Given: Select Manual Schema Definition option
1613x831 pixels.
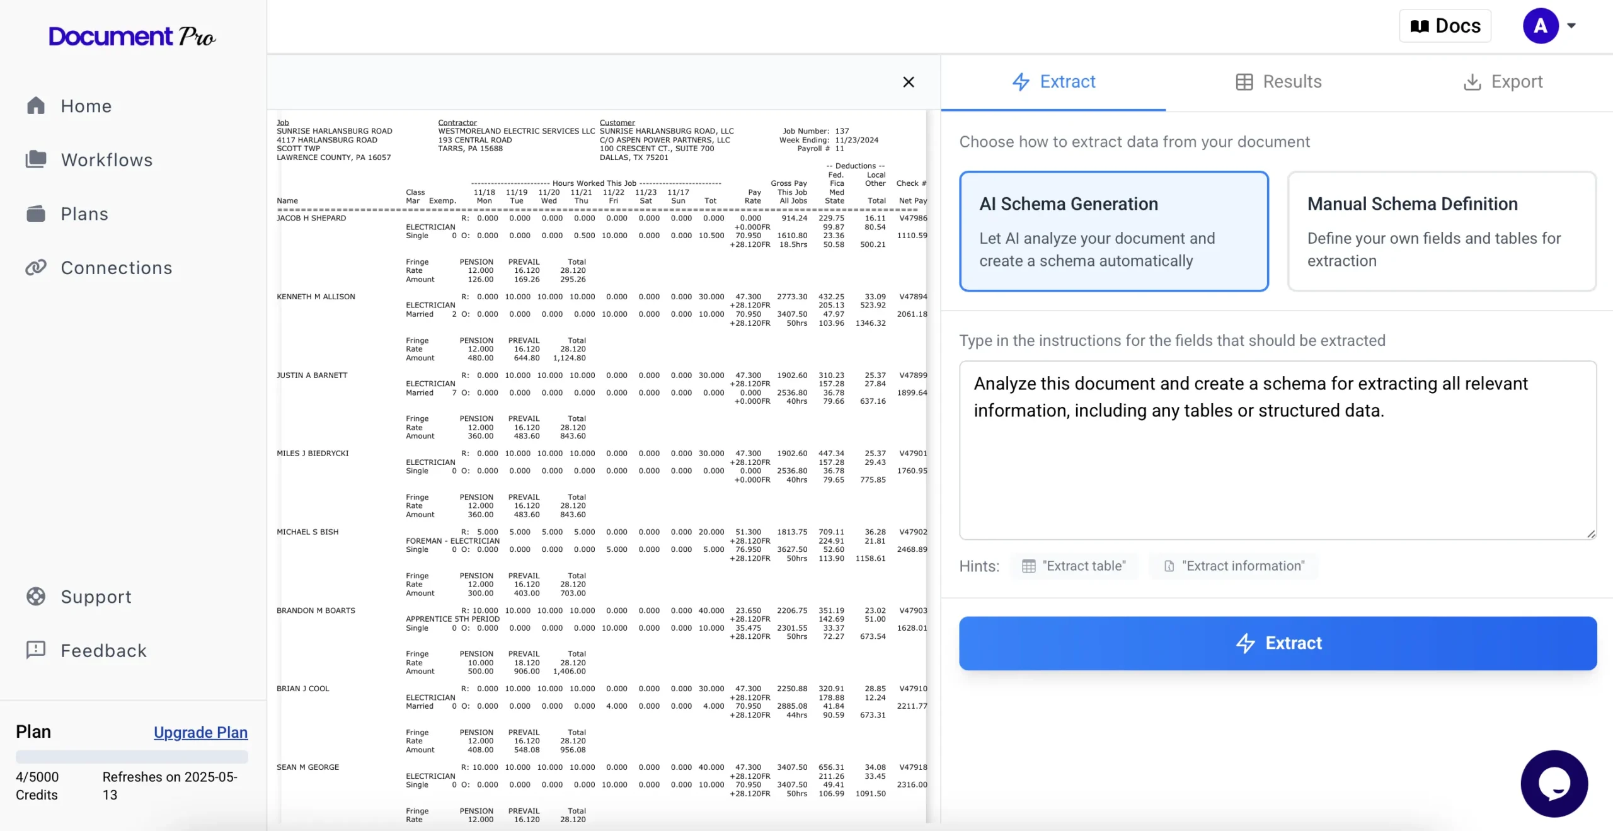Looking at the screenshot, I should click(x=1442, y=231).
